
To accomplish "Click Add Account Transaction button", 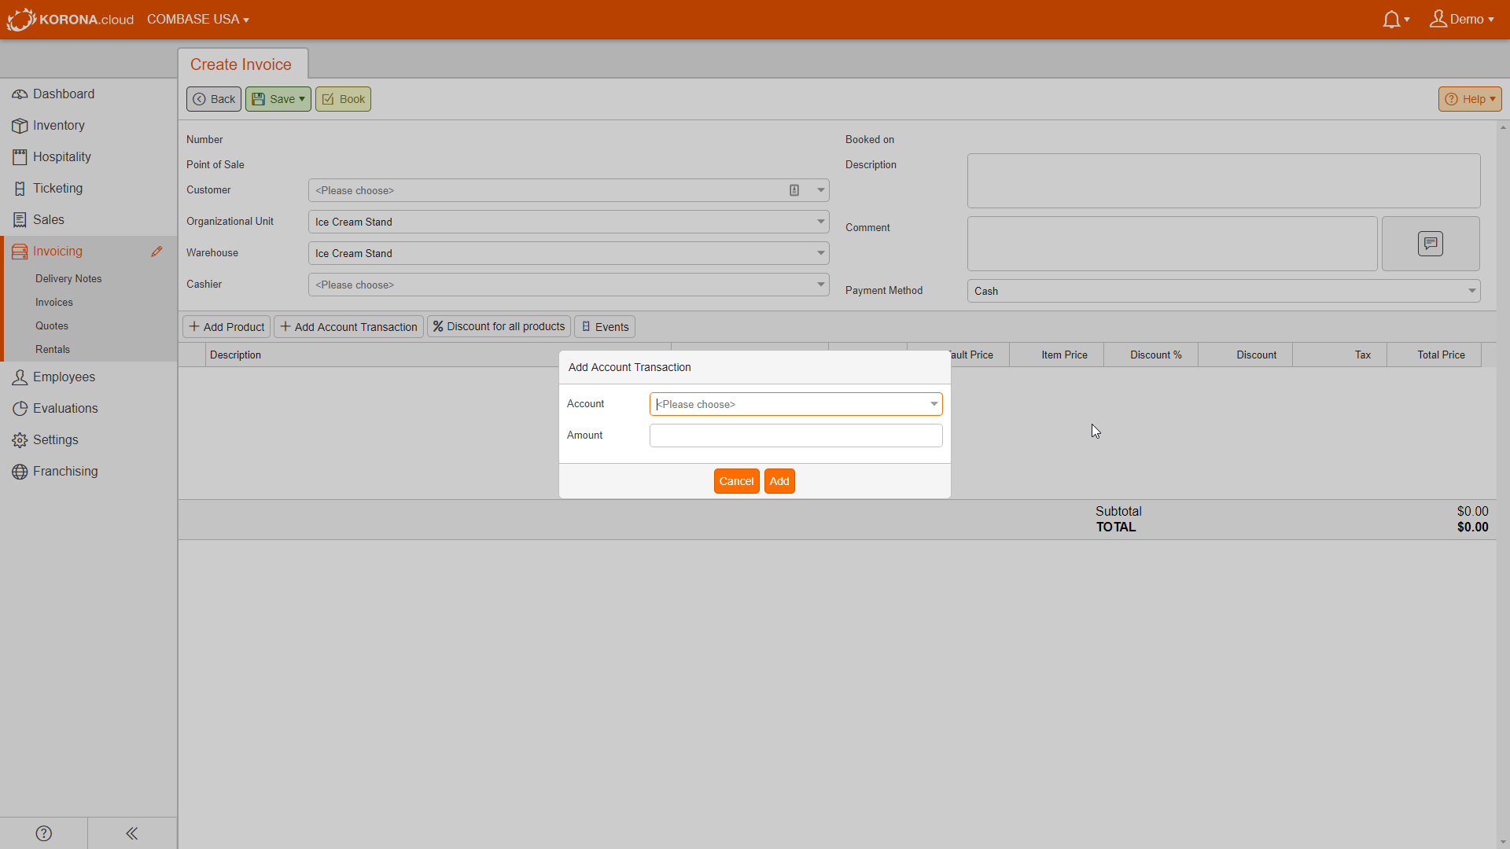I will click(x=348, y=327).
